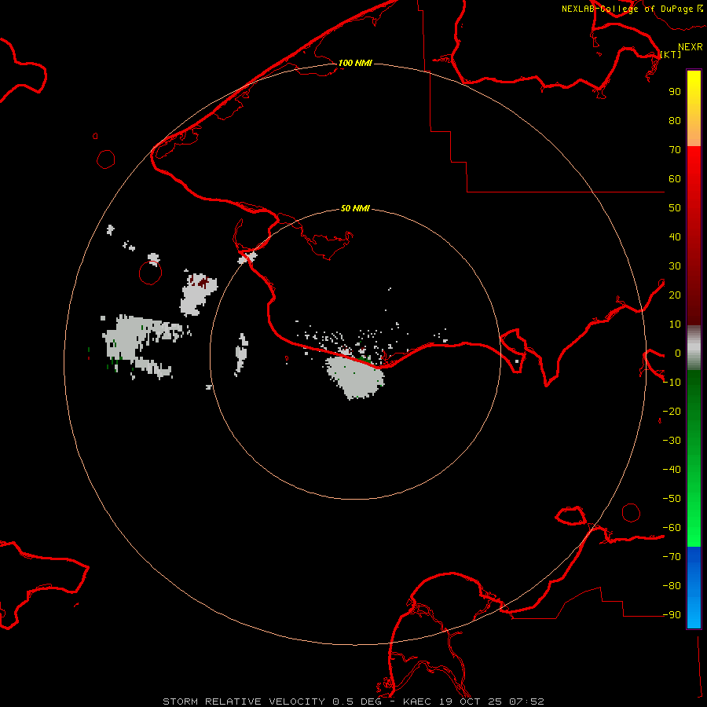Click the -50 value on the velocity scale
Image resolution: width=707 pixels, height=707 pixels.
pyautogui.click(x=672, y=499)
